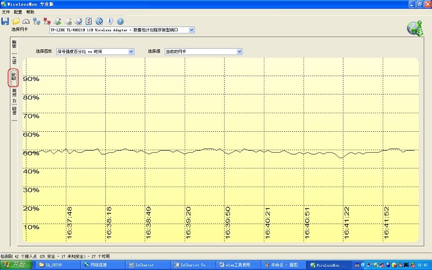Open the 帮助 menu
432x270 pixels.
pyautogui.click(x=30, y=11)
